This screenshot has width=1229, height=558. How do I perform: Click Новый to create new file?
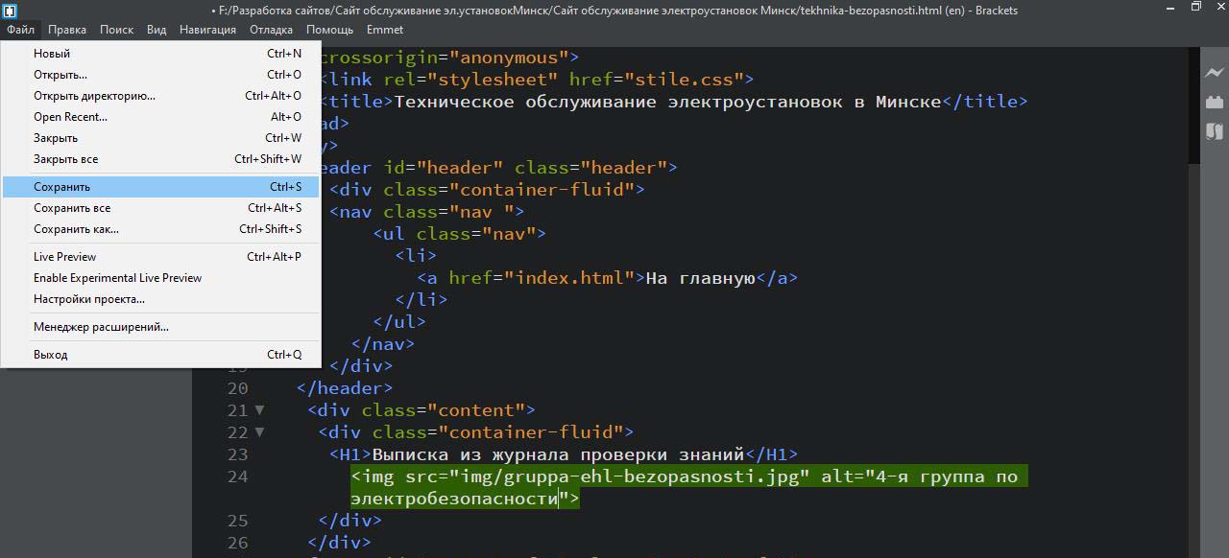coord(52,54)
